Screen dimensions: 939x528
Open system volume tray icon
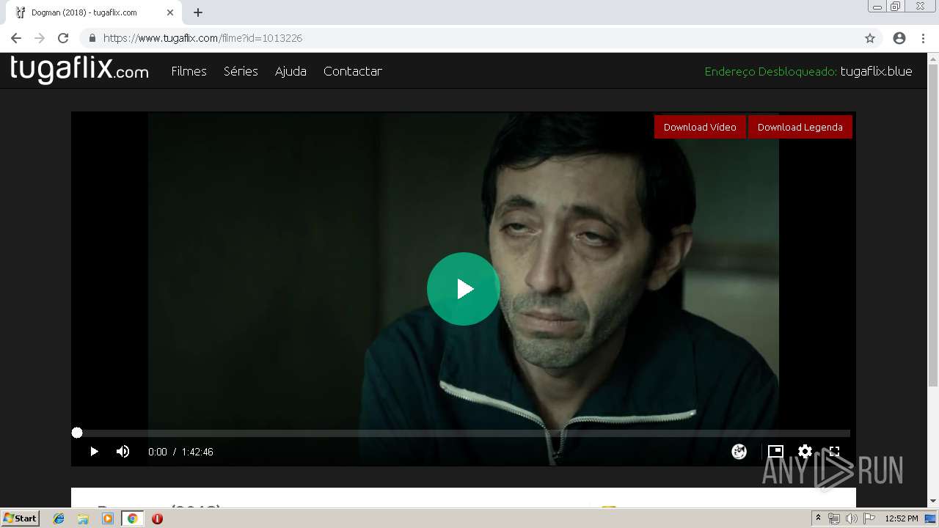click(x=851, y=518)
